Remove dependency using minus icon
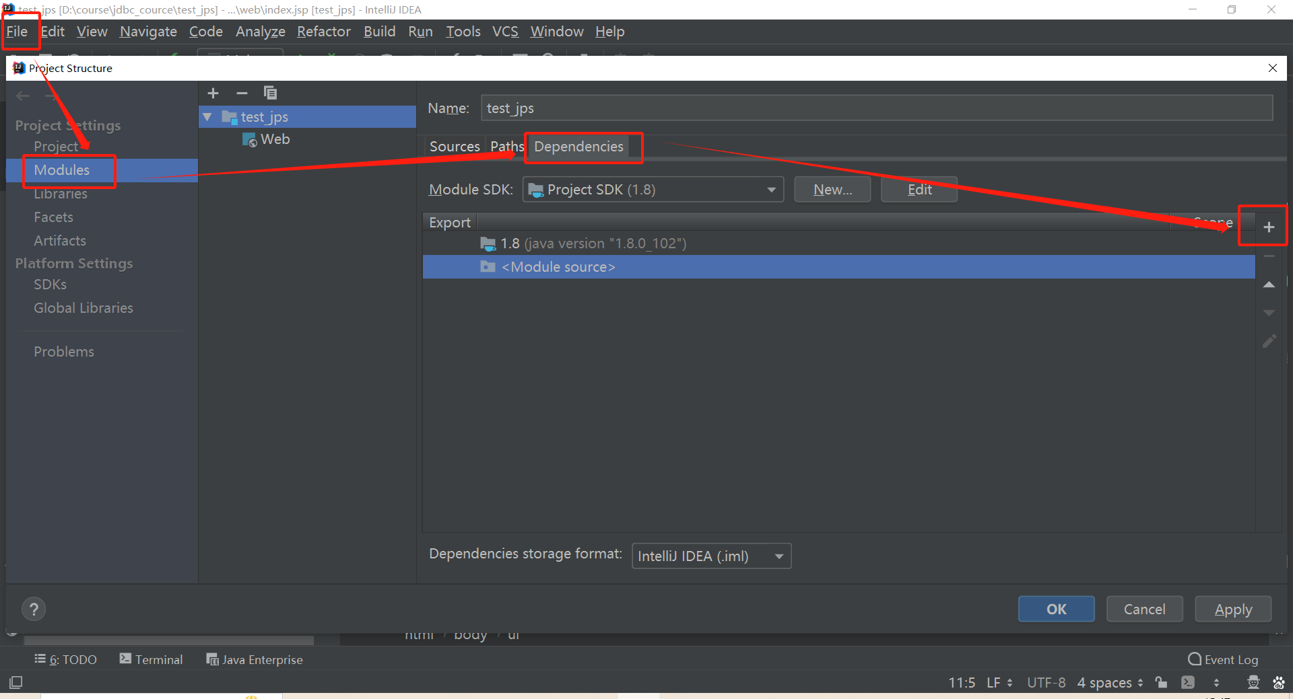Image resolution: width=1293 pixels, height=699 pixels. [x=1269, y=256]
